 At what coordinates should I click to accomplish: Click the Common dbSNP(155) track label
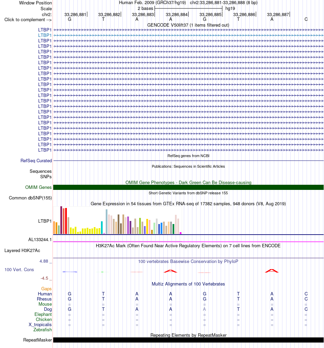[30, 198]
